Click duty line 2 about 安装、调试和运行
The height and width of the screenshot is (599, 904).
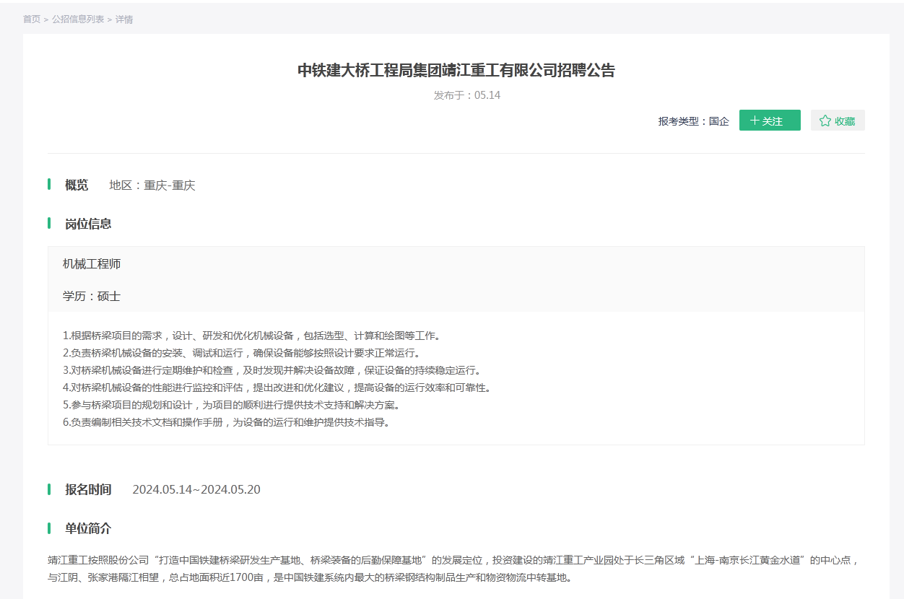(241, 353)
